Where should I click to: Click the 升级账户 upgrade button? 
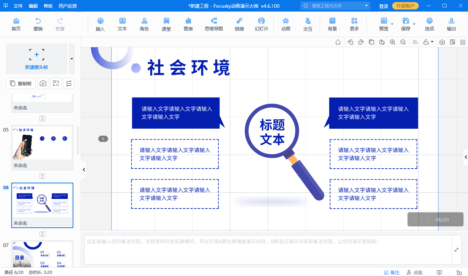click(405, 6)
